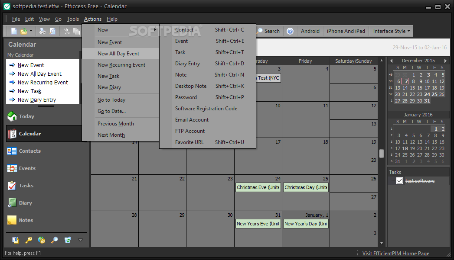This screenshot has height=260, width=454.
Task: Select Software Registration Code in submenu
Action: coord(208,109)
